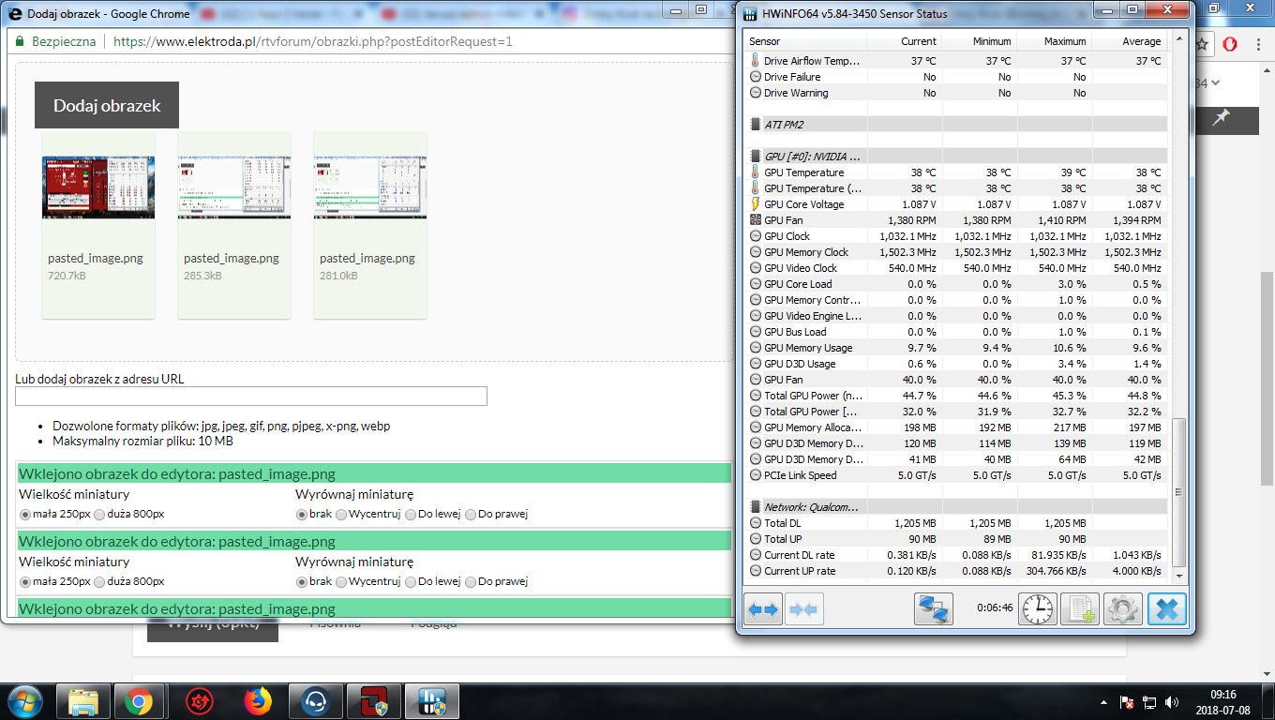This screenshot has width=1275, height=720.
Task: Click the lightning icon next to GPU Core Voltage
Action: [756, 204]
